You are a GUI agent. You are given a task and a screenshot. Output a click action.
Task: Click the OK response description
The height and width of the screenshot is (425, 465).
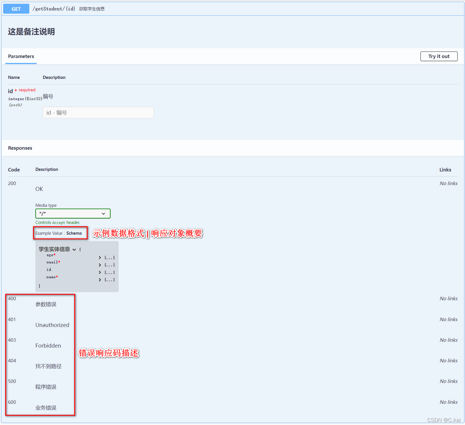point(39,189)
